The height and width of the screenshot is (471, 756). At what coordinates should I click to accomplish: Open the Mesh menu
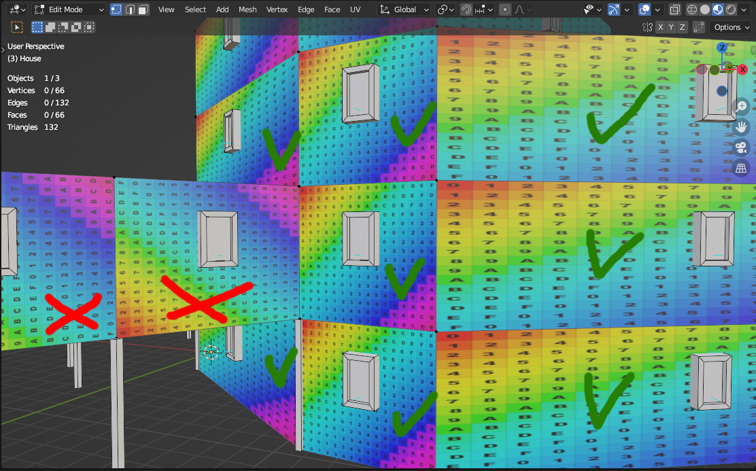(x=247, y=10)
